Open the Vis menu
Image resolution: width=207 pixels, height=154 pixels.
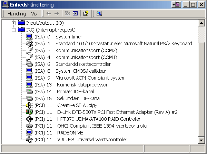pos(34,14)
